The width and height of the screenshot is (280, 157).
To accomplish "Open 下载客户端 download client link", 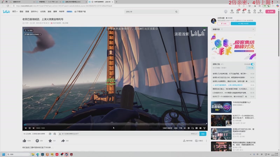I will [x=80, y=12].
